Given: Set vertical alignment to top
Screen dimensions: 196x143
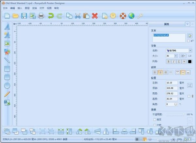Looking at the screenshot, I should tap(177, 72).
